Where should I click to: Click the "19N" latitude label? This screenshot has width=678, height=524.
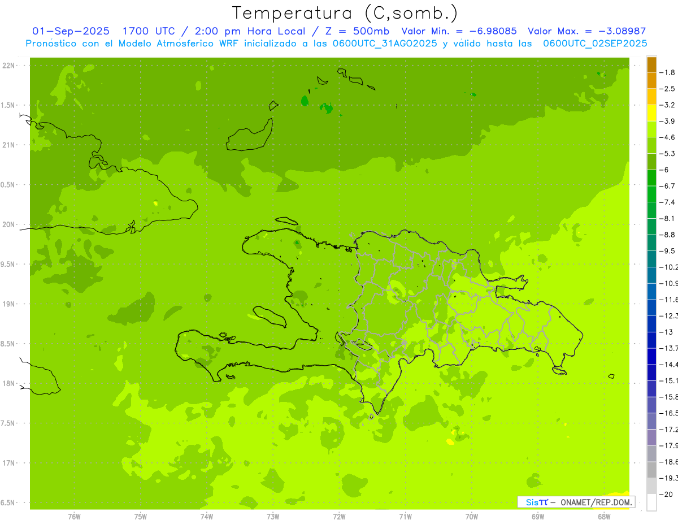[x=10, y=304]
